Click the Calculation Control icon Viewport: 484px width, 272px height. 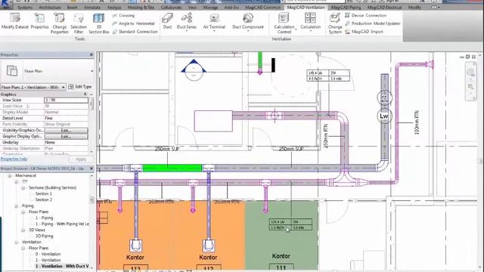click(284, 18)
